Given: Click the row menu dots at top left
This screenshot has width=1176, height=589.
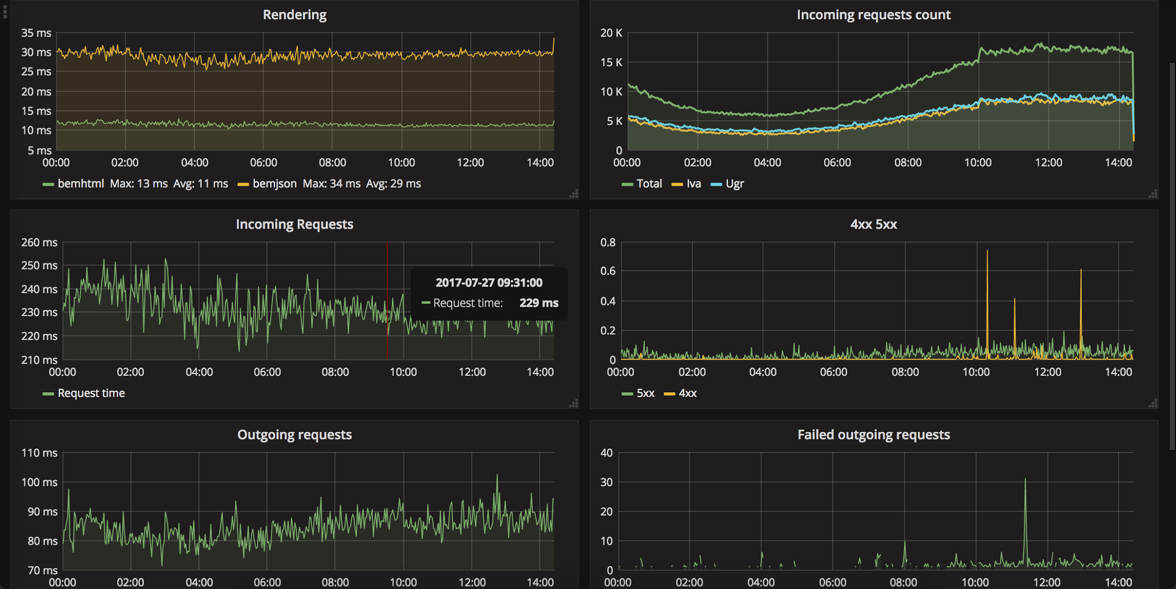Looking at the screenshot, I should [x=5, y=10].
